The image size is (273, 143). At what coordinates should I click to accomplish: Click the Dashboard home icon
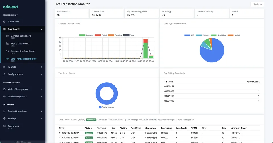click(4, 22)
